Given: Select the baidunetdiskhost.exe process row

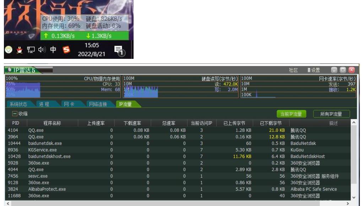Looking at the screenshot, I should pyautogui.click(x=178, y=156).
